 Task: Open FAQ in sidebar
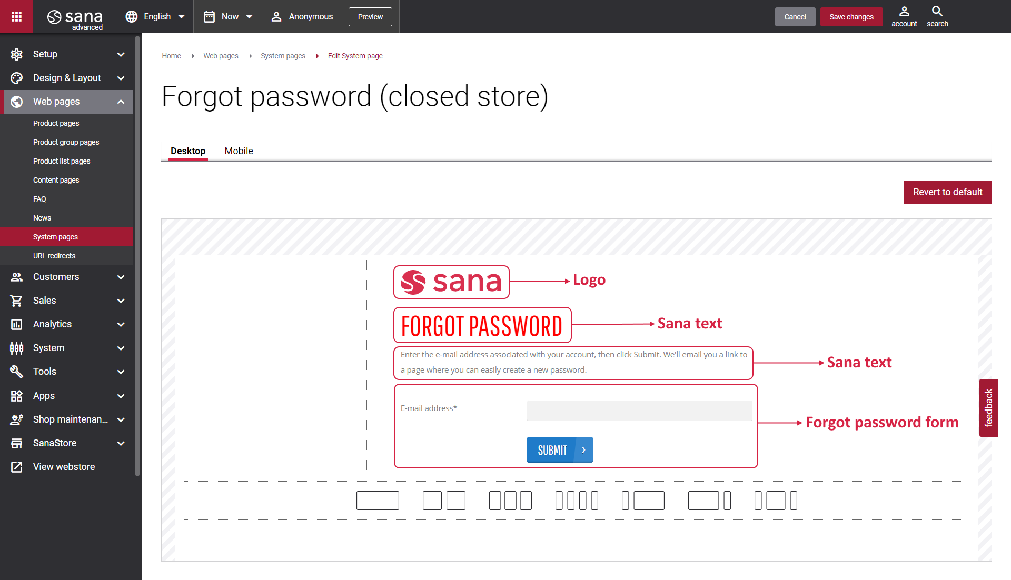[39, 199]
